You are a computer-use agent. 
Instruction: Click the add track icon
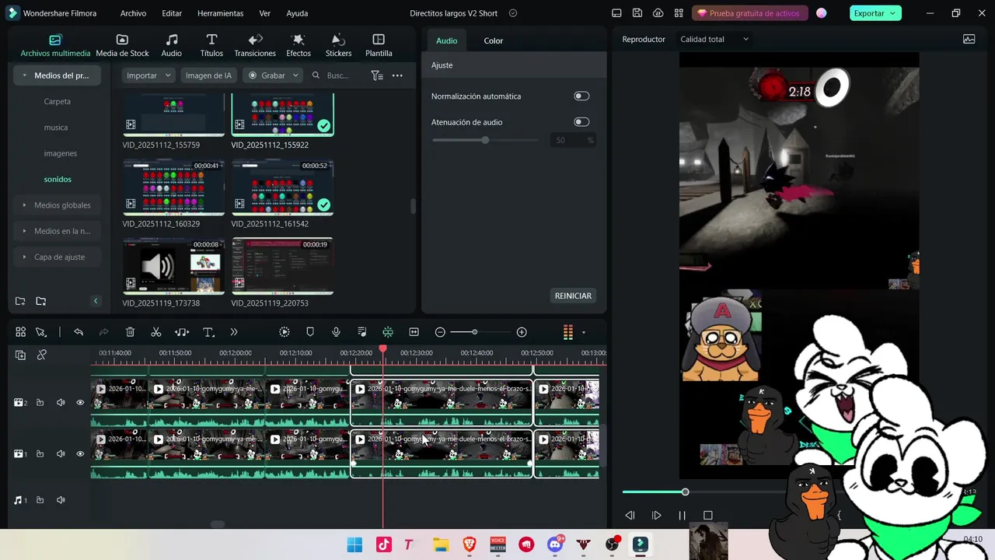[x=20, y=355]
